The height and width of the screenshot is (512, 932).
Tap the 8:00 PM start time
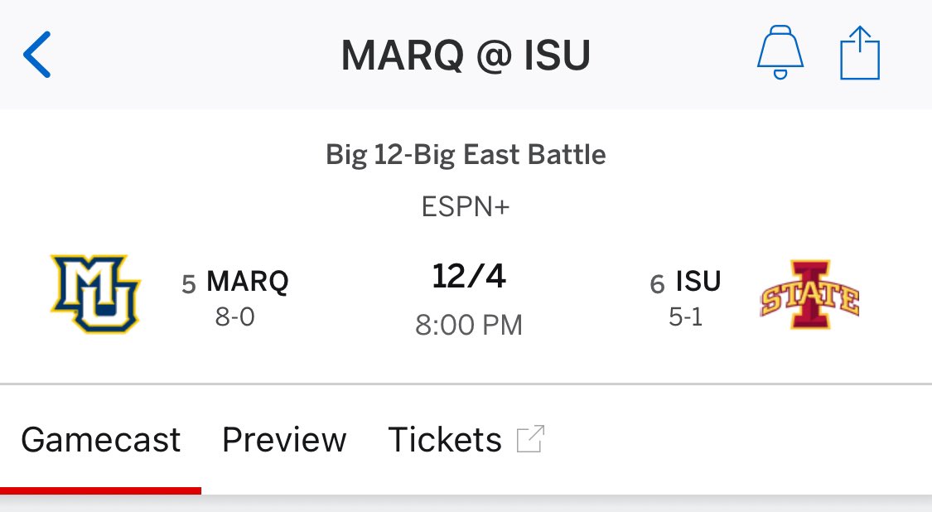[x=468, y=326]
